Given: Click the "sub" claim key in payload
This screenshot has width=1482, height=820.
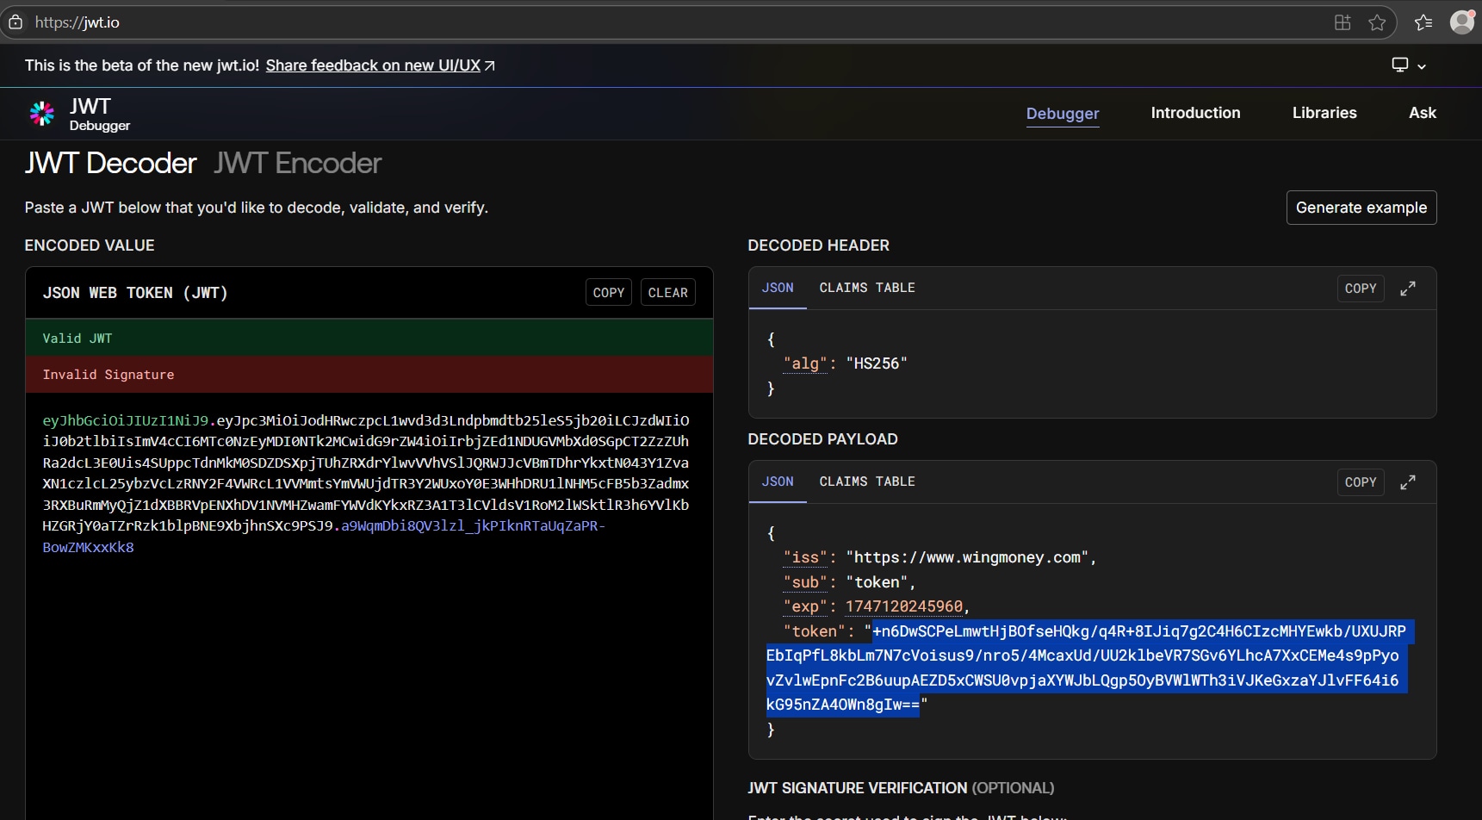Looking at the screenshot, I should pos(805,582).
